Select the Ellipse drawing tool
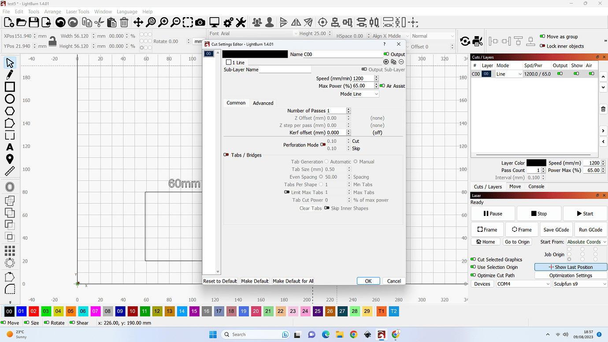 (x=10, y=99)
